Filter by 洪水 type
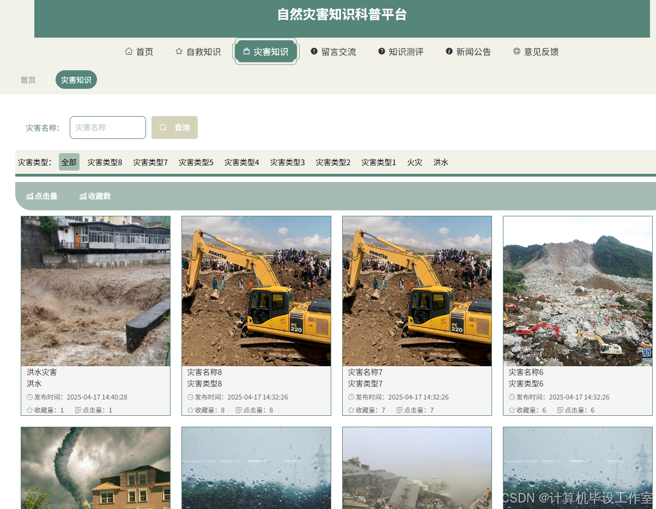 441,162
